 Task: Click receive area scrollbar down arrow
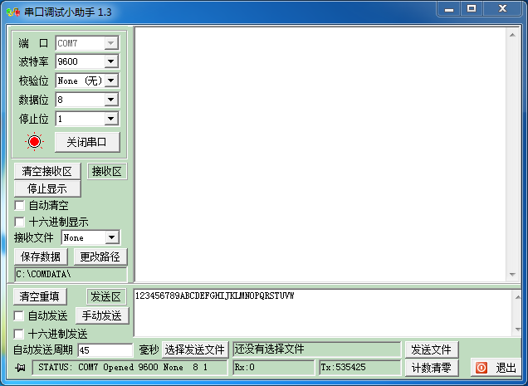point(512,275)
